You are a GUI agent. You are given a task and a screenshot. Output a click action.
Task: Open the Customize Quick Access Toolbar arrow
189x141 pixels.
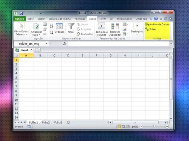[x=40, y=13]
